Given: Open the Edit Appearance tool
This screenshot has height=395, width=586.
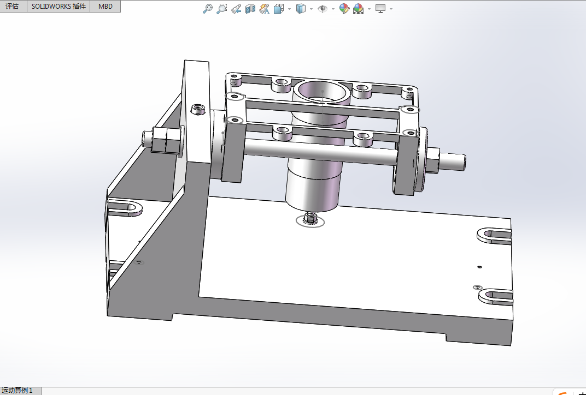Looking at the screenshot, I should coord(344,9).
